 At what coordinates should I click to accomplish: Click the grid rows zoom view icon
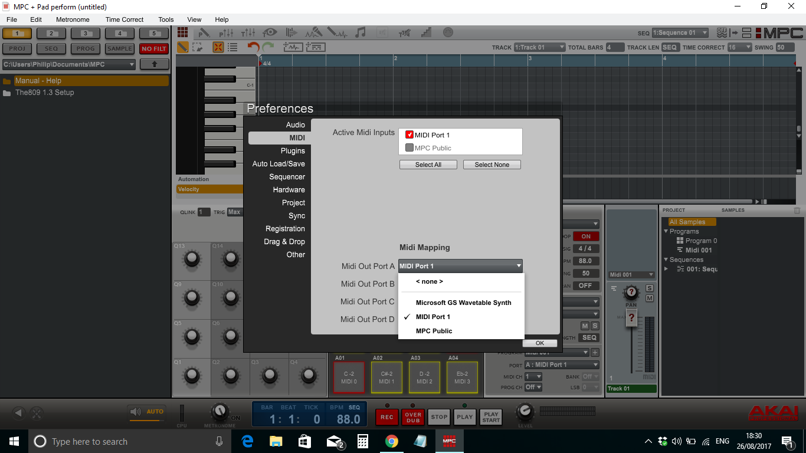316,47
